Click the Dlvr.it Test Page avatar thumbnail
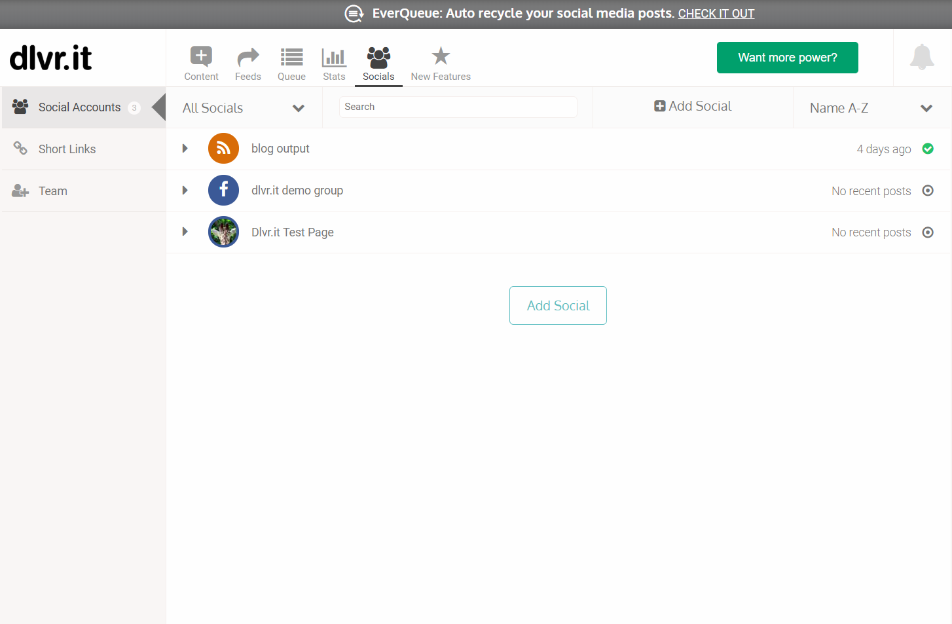952x624 pixels. click(x=223, y=232)
